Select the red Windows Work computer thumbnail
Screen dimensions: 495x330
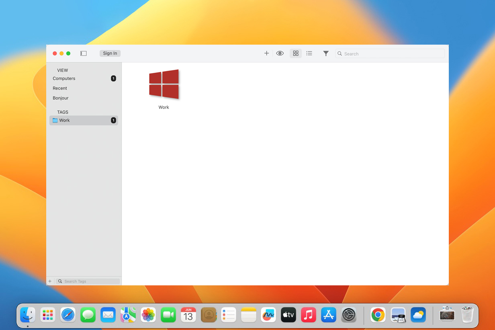(164, 84)
